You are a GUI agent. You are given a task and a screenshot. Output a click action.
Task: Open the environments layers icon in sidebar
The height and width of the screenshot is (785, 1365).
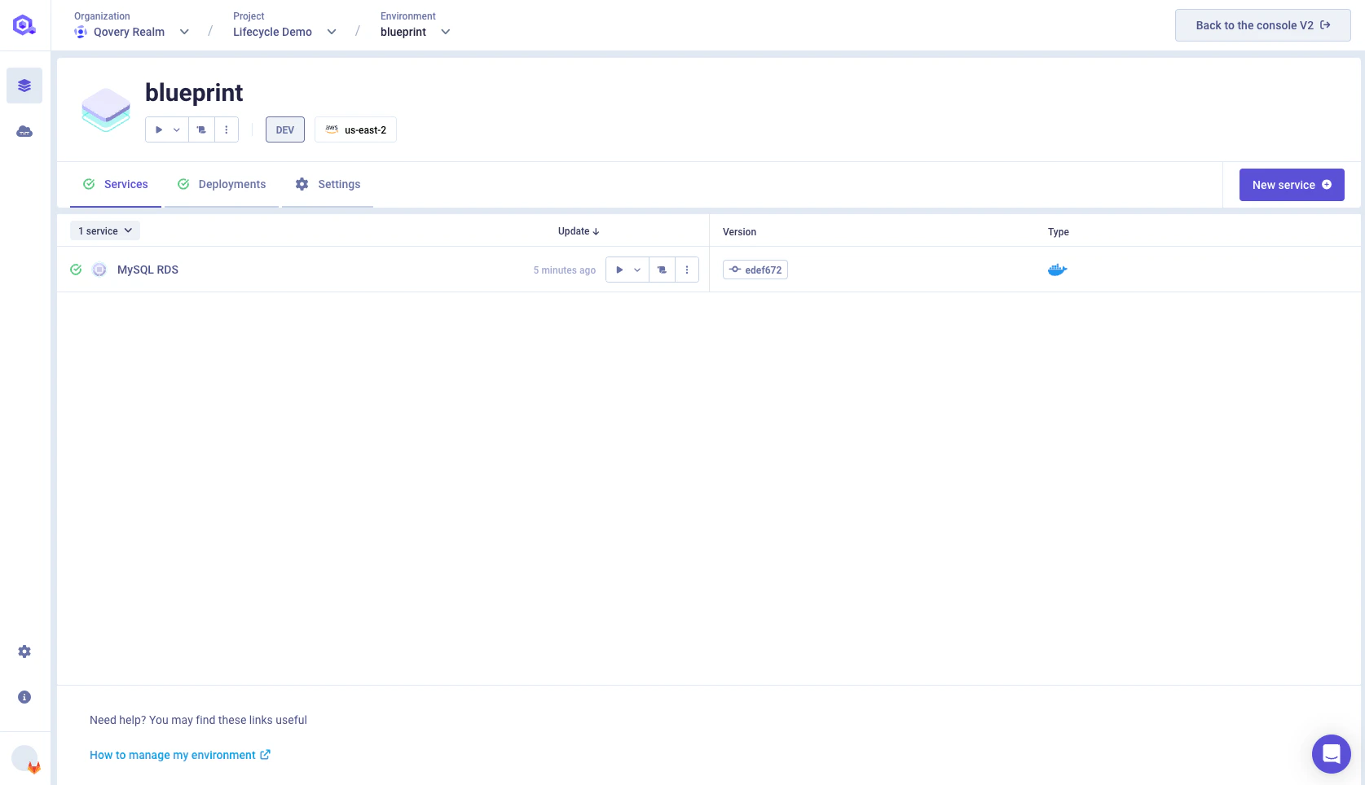point(24,86)
